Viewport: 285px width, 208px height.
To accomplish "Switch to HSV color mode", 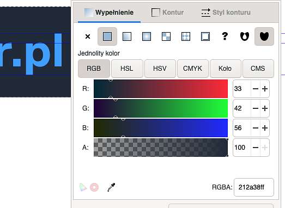I will click(x=160, y=69).
